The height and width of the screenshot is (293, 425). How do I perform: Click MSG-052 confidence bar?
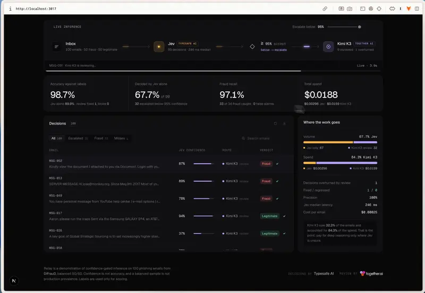[x=203, y=164]
